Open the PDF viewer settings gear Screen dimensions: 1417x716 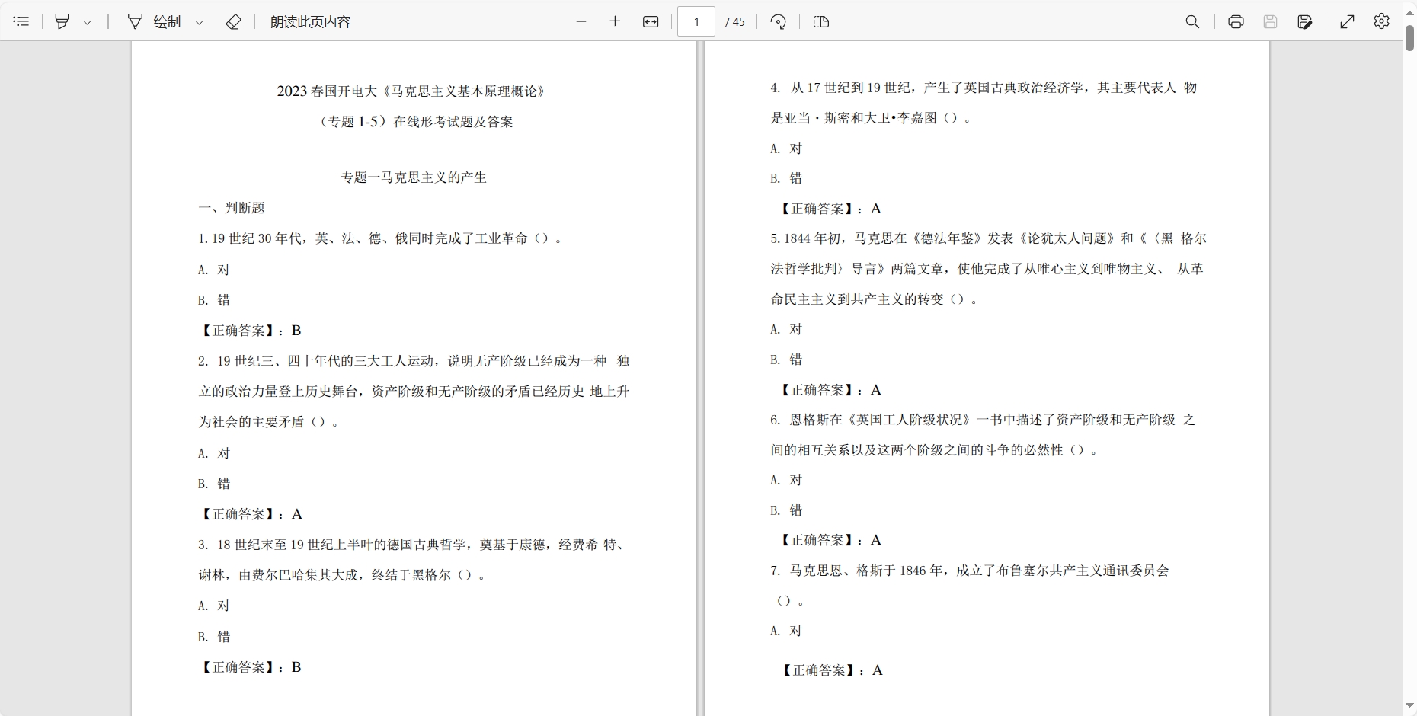(x=1381, y=21)
